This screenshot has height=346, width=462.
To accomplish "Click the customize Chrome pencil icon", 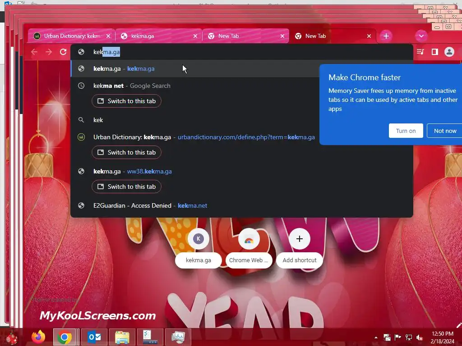I will (x=458, y=325).
